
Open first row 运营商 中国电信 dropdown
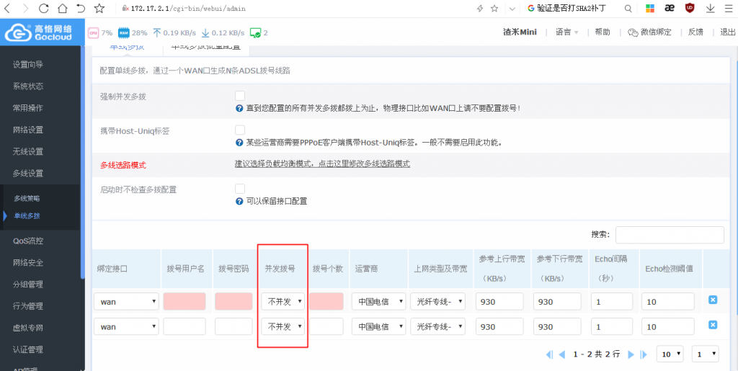click(x=378, y=301)
